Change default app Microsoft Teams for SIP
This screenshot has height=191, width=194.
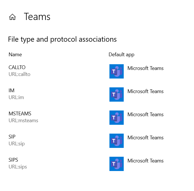[x=145, y=138]
